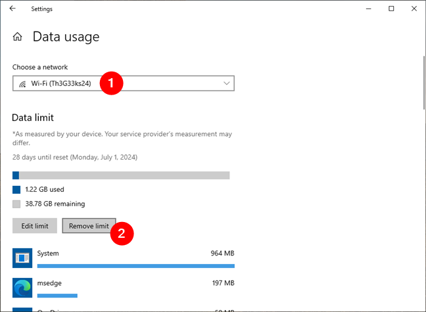Image resolution: width=426 pixels, height=312 pixels.
Task: Click the System 964 MB usage bar
Action: (135, 266)
